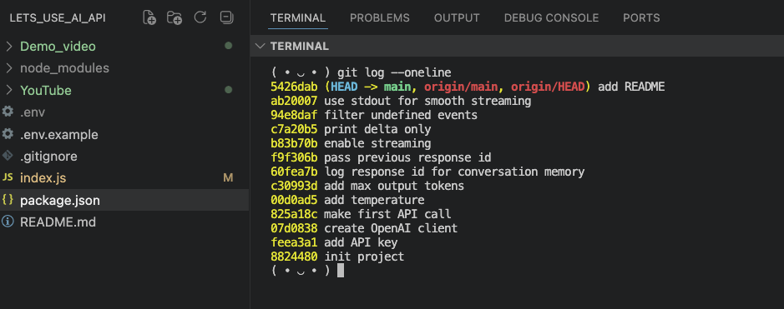
Task: Click commit hash b83b70b
Action: [294, 143]
